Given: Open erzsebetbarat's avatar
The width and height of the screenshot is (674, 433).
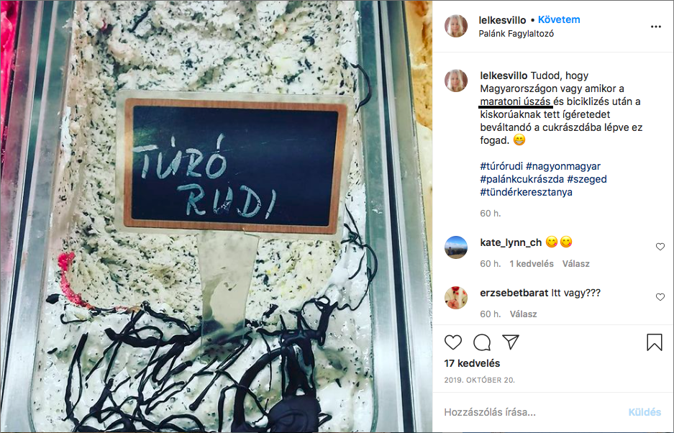Looking at the screenshot, I should (455, 298).
